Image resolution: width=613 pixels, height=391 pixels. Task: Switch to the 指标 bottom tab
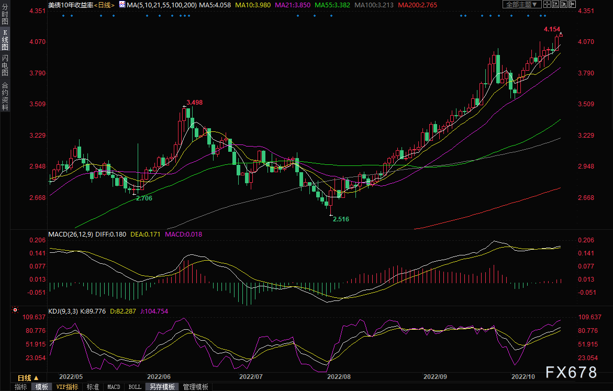pyautogui.click(x=21, y=387)
